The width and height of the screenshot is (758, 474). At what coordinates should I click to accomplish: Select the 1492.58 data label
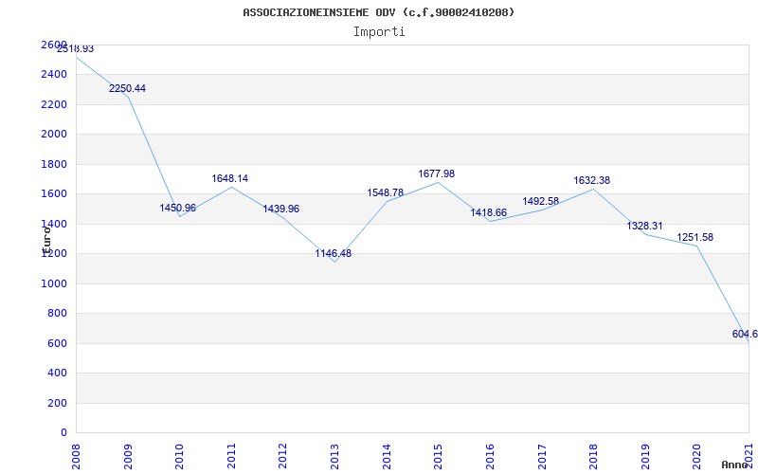click(x=541, y=201)
